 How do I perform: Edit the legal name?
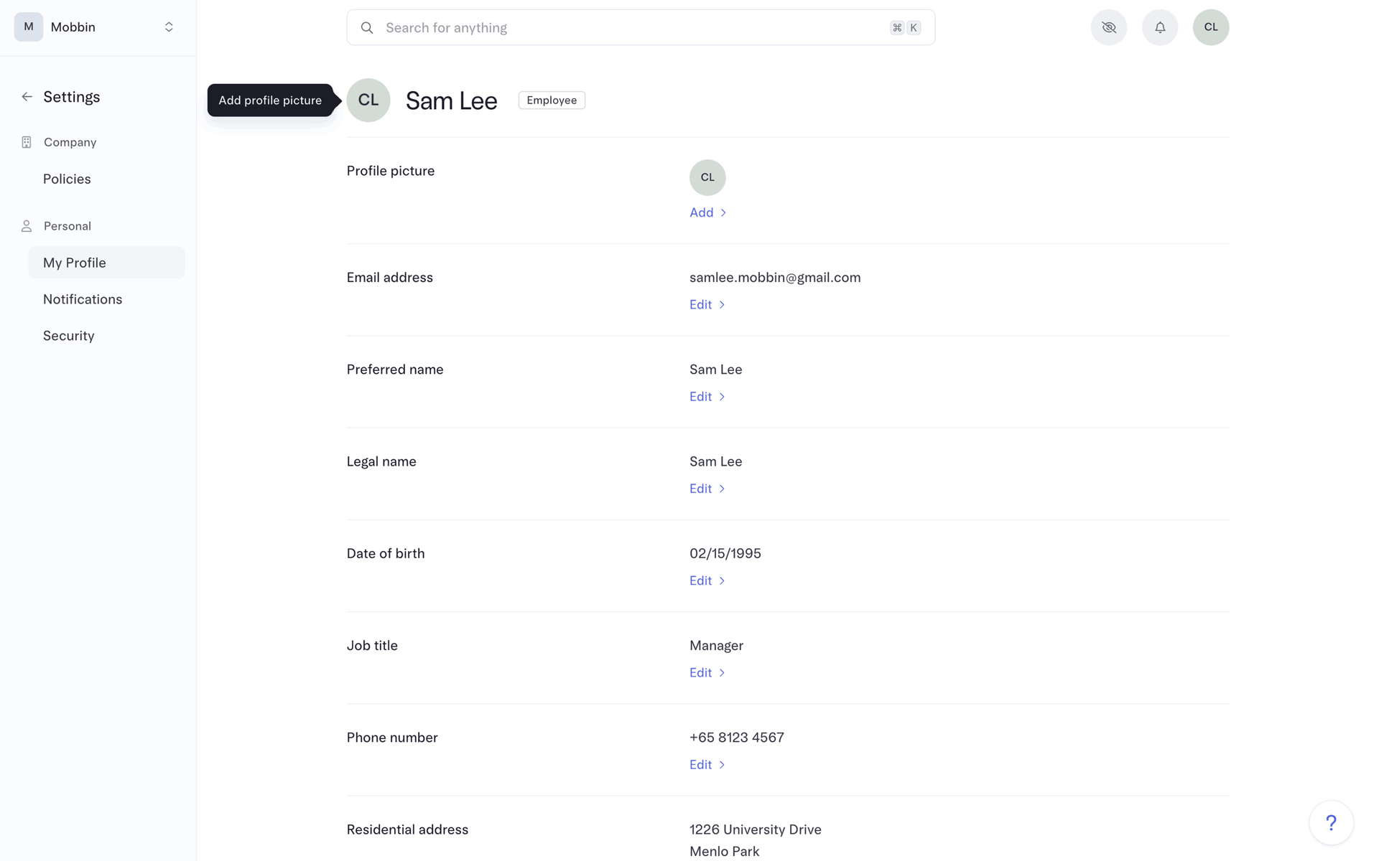(x=707, y=489)
